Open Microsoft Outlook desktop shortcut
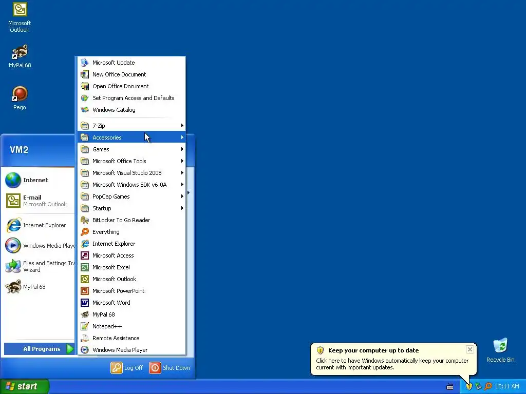 click(x=20, y=17)
